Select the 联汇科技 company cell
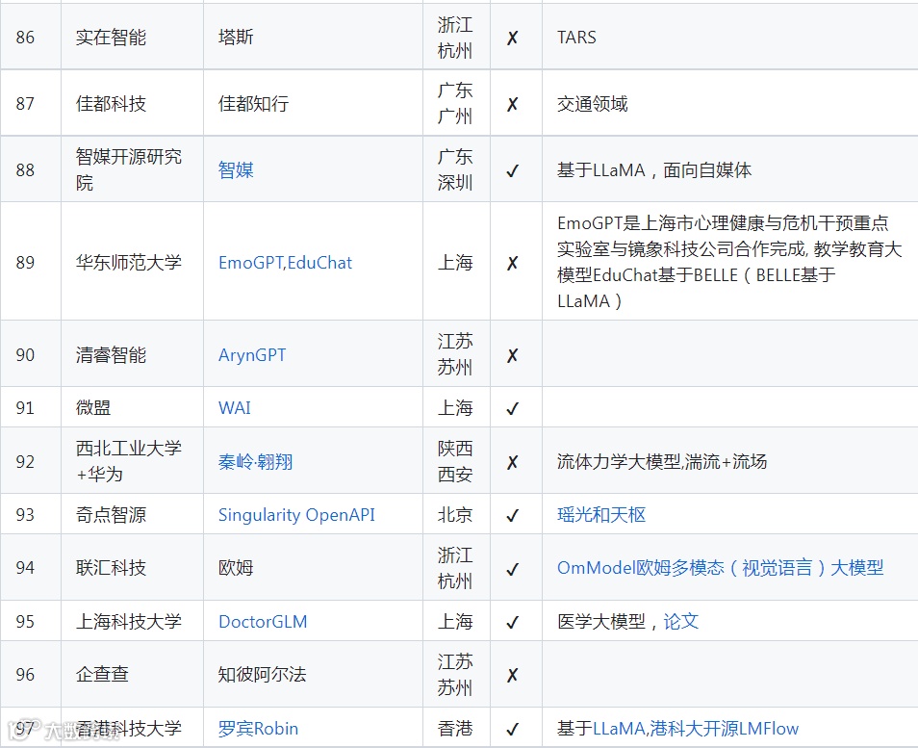The image size is (918, 748). click(x=133, y=567)
